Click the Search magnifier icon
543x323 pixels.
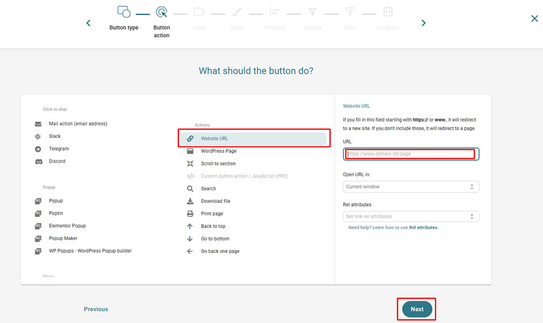point(190,189)
